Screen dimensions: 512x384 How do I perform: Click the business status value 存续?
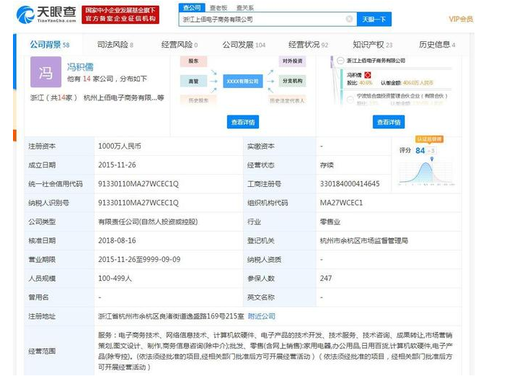pyautogui.click(x=327, y=165)
